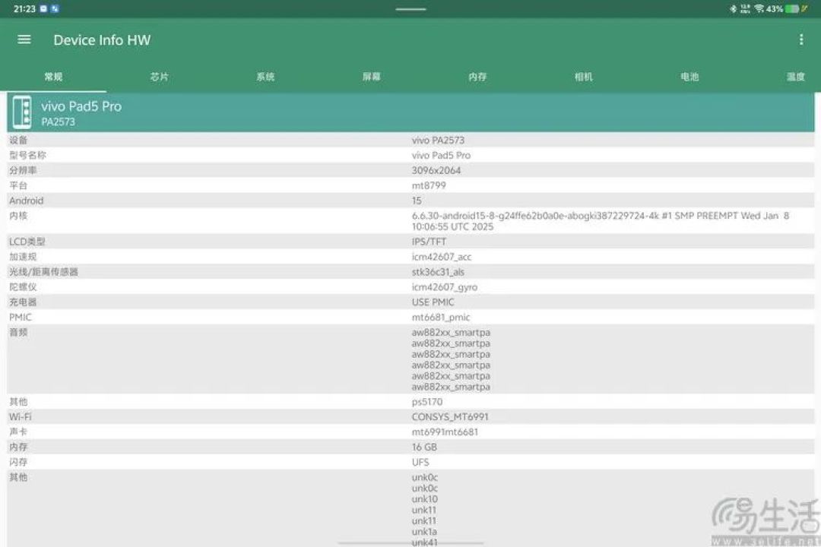Tap the Wi-Fi icon in status bar
Viewport: 821px width, 547px height.
(x=759, y=9)
